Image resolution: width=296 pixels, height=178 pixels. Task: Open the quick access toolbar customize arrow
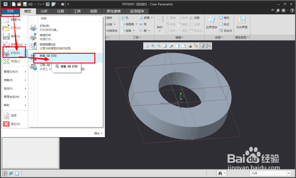pos(68,4)
